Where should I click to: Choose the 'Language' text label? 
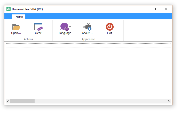65,33
